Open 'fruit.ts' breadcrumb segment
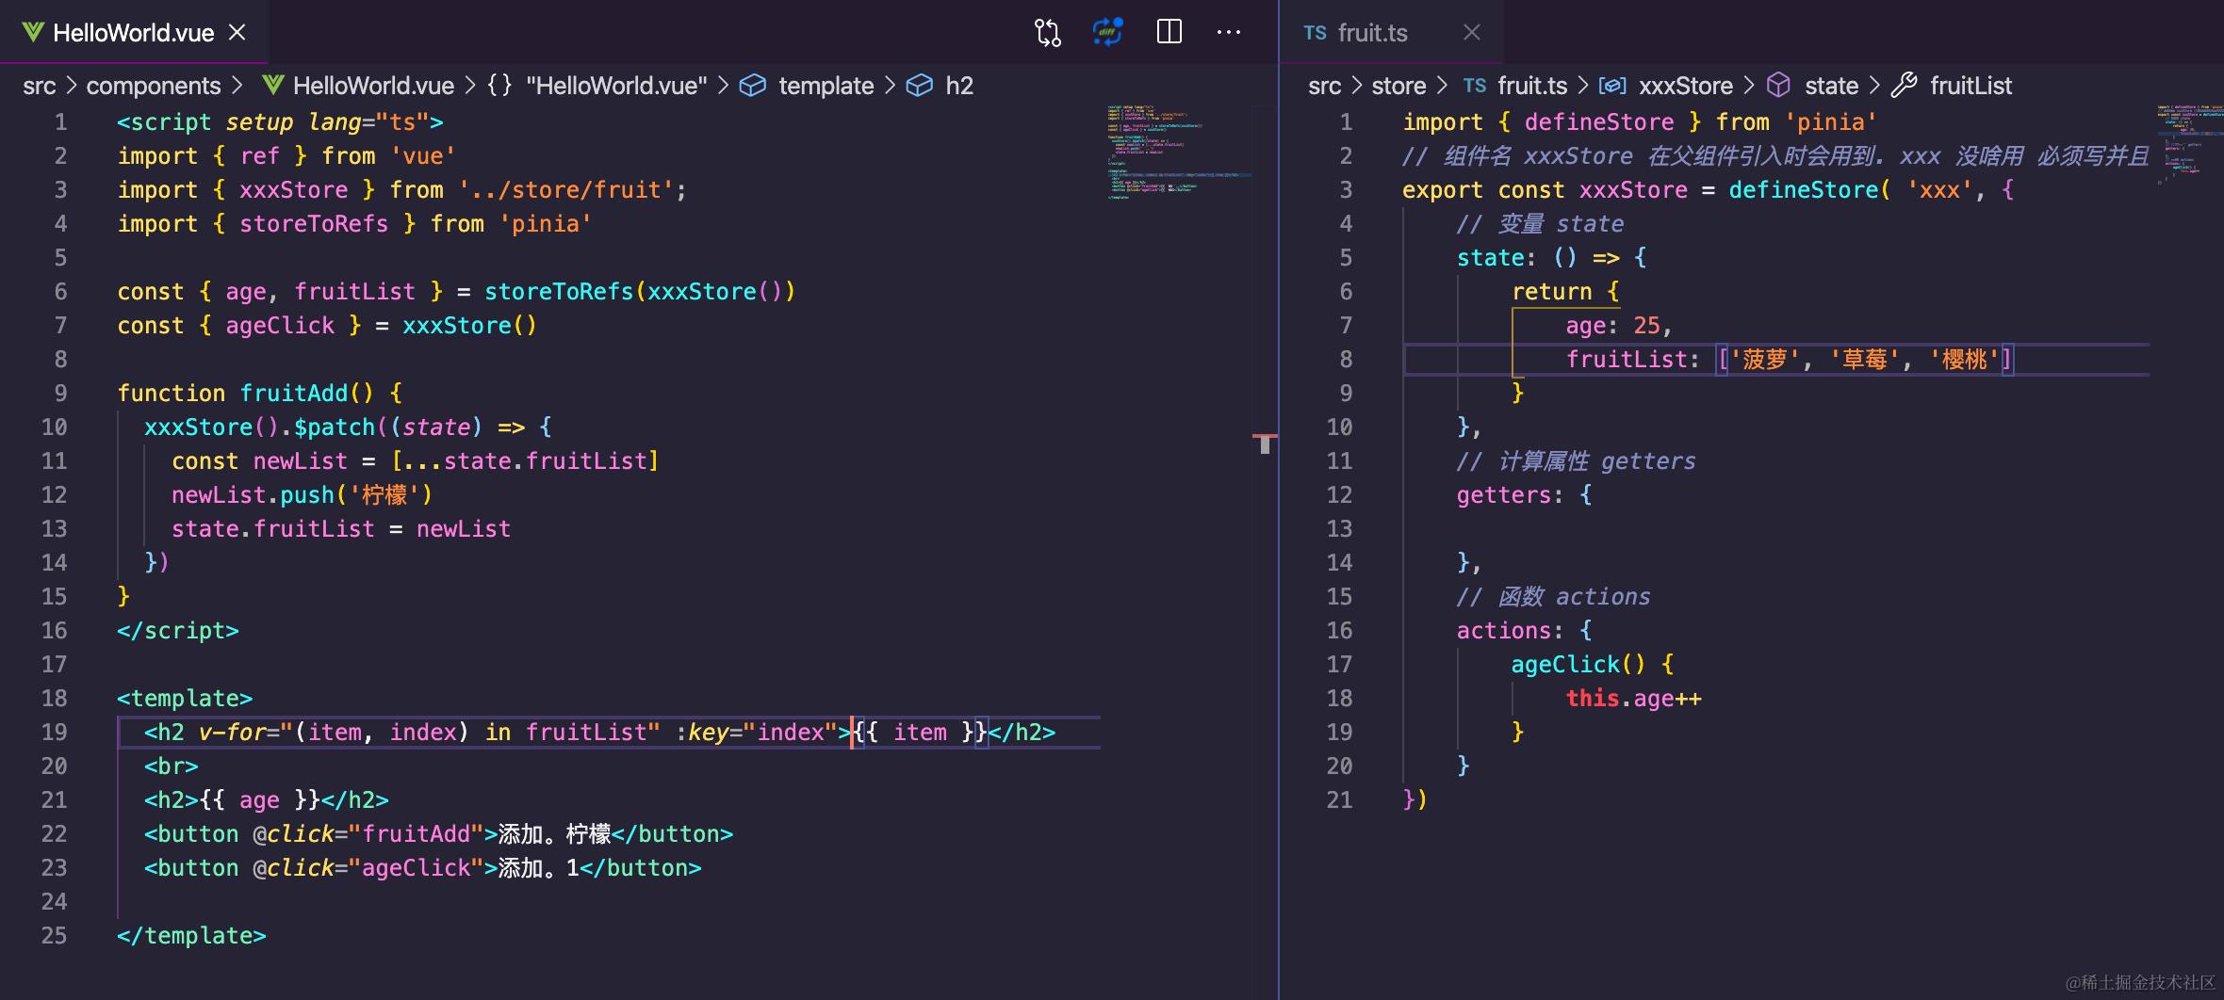 [1532, 86]
